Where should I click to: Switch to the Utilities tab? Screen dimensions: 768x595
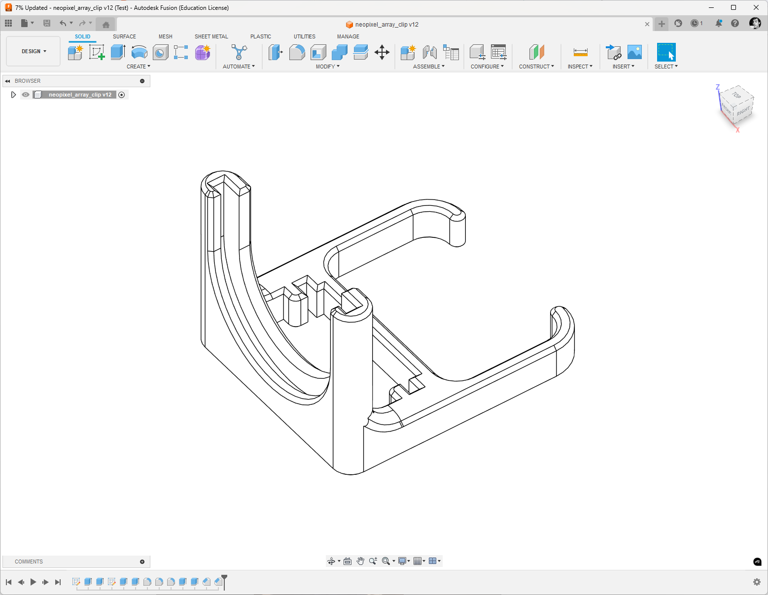pyautogui.click(x=305, y=36)
